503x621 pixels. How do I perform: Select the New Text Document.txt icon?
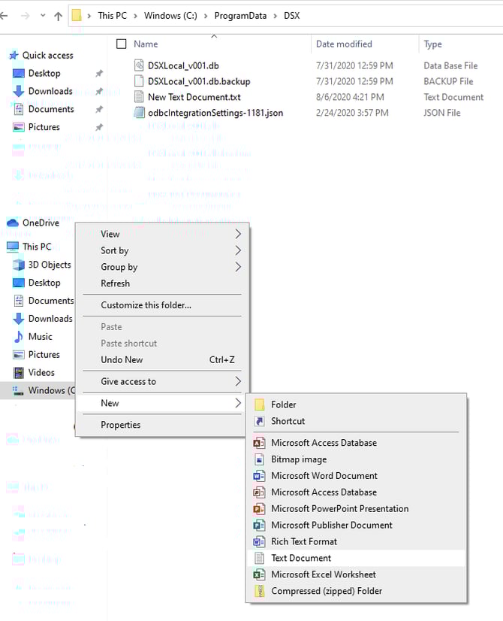coord(139,97)
